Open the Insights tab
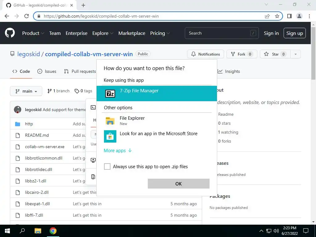 pos(229,71)
